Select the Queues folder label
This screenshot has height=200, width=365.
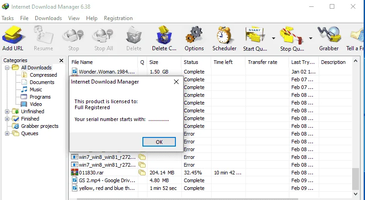pyautogui.click(x=30, y=133)
